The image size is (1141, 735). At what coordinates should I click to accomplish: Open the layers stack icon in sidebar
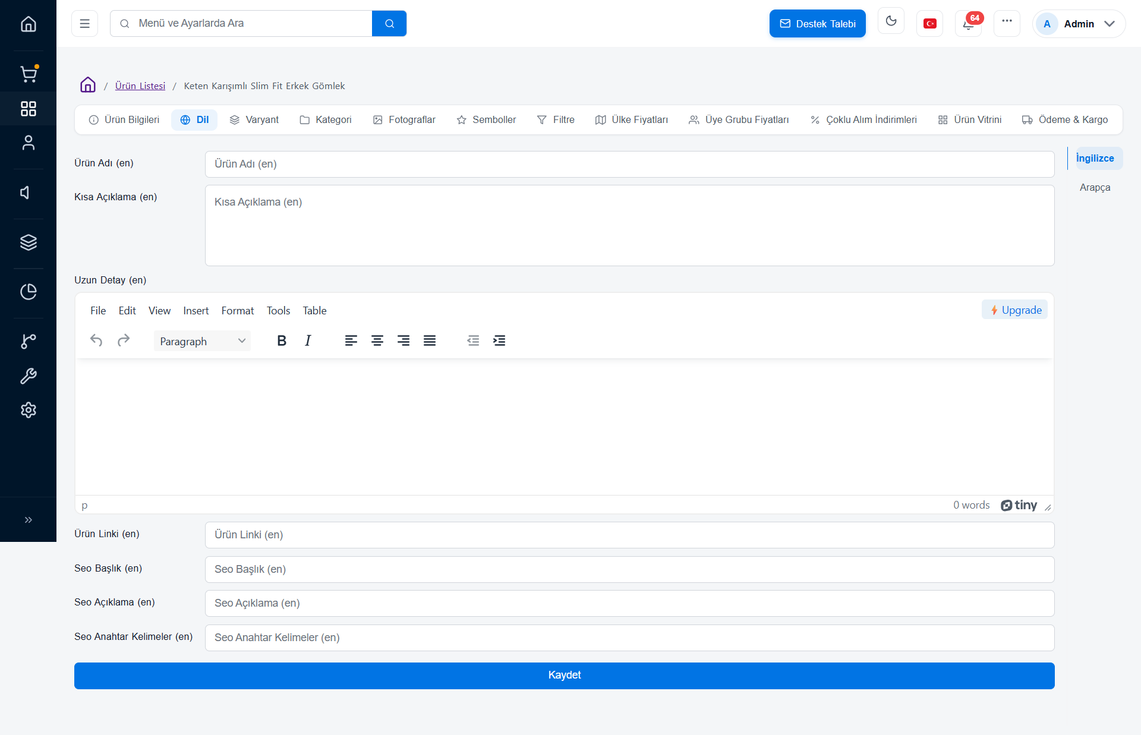pyautogui.click(x=28, y=242)
